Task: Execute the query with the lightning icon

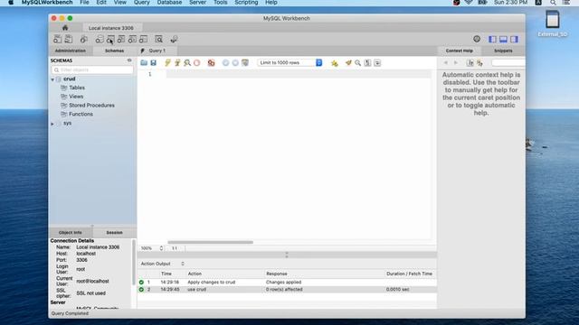Action: tap(167, 62)
